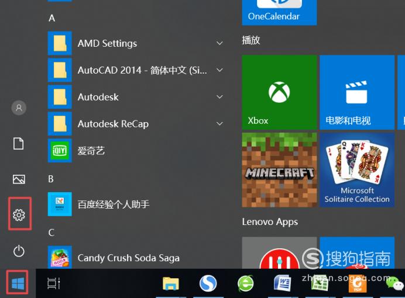
Task: Click the Candy Crush Soda Saga icon
Action: [x=60, y=257]
